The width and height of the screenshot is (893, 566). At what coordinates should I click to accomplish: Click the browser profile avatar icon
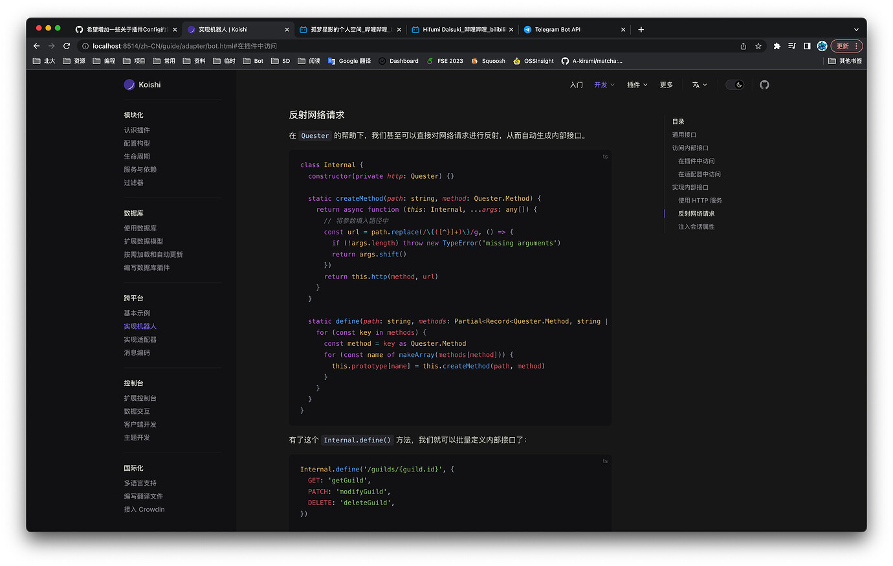(822, 46)
